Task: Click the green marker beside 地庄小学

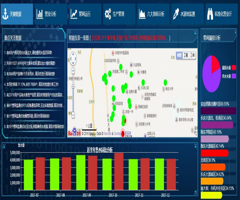Action: 165,82
